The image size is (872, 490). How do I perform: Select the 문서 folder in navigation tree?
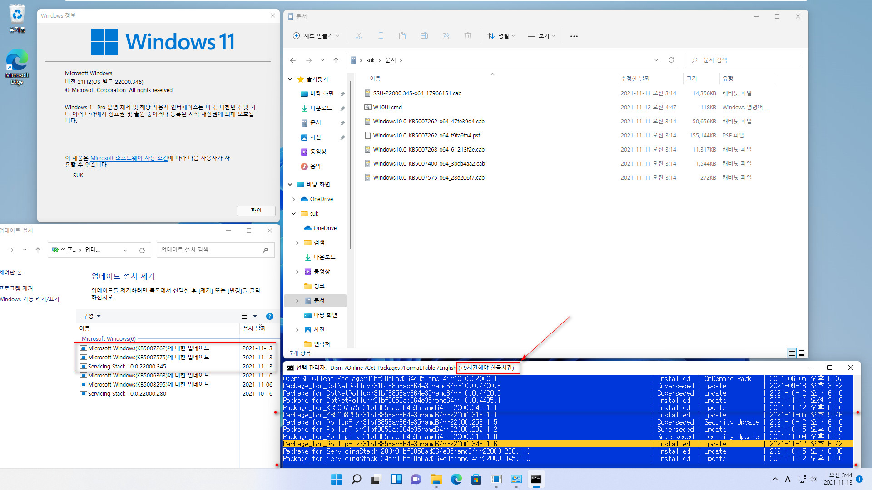(315, 301)
